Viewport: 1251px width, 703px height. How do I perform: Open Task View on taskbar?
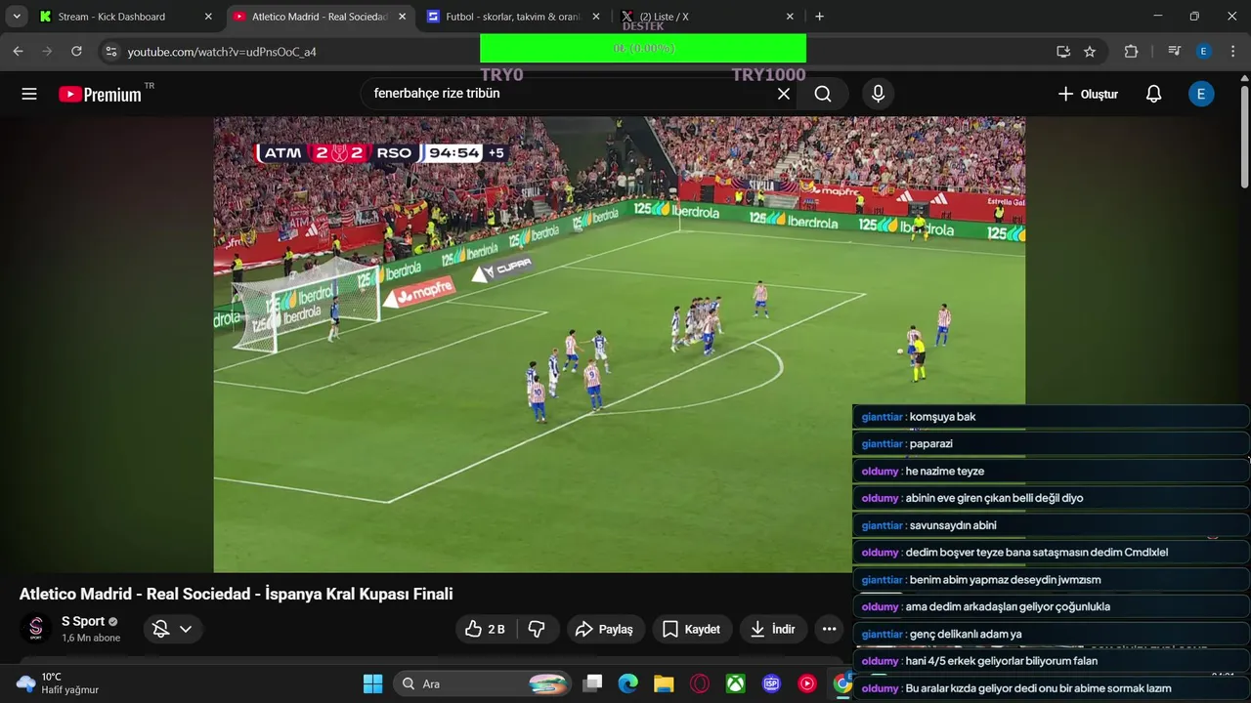pos(592,683)
